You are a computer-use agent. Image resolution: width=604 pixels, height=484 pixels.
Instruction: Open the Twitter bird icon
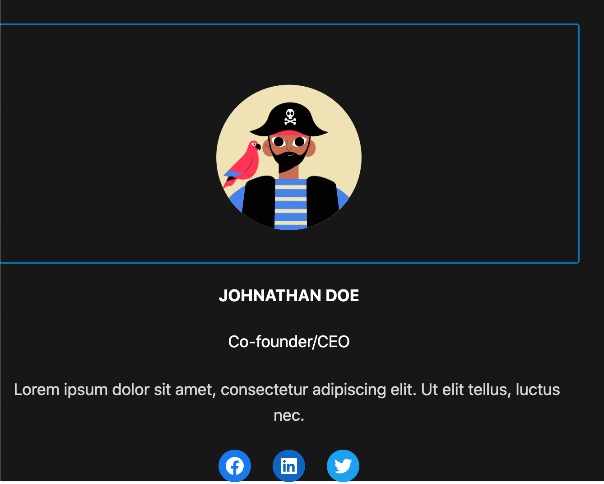(x=343, y=466)
